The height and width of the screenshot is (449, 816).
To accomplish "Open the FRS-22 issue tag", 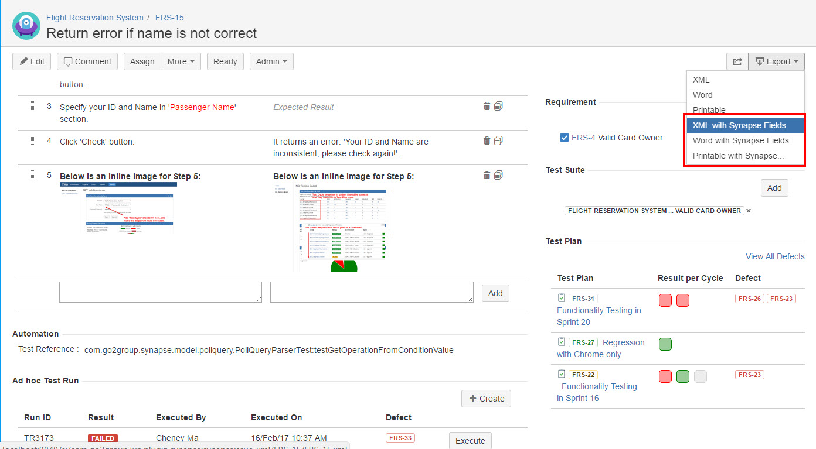I will (583, 375).
